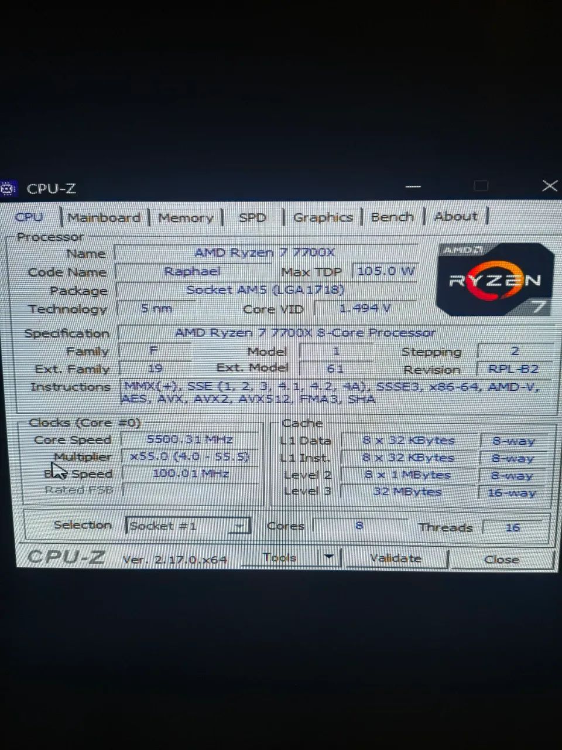Close CPU-Z using the title bar X
562x750 pixels.
549,186
